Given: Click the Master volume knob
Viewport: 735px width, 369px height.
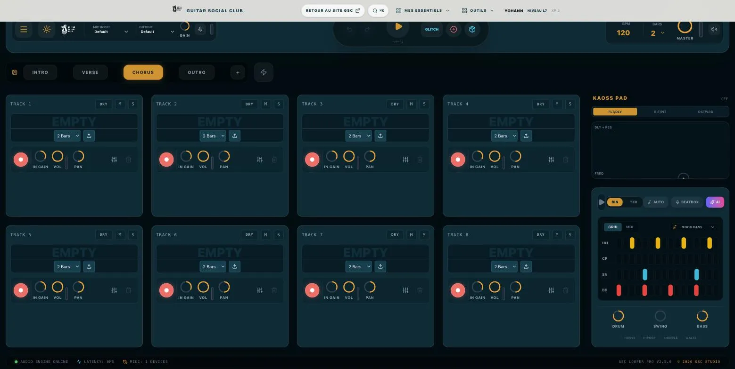Looking at the screenshot, I should 685,26.
